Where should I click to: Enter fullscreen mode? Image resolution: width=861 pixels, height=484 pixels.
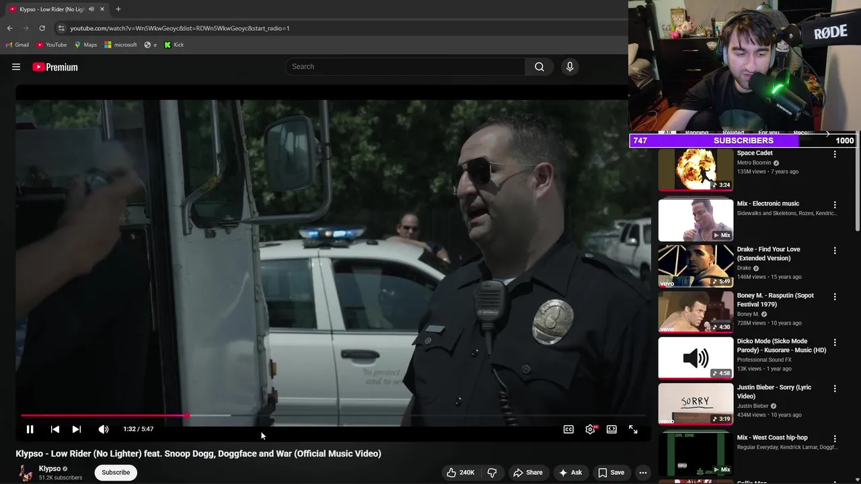(633, 429)
